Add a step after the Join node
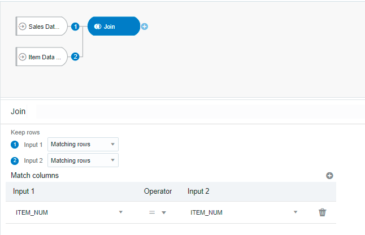 145,27
